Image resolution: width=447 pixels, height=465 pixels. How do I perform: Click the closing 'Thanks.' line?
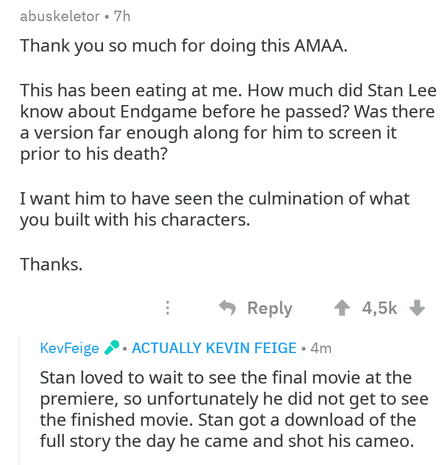[51, 264]
